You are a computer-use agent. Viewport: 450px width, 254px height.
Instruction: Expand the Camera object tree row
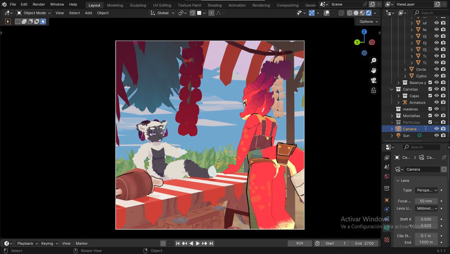click(392, 129)
